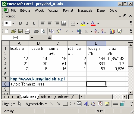Click the AutoSum sigma icon

pos(86,31)
